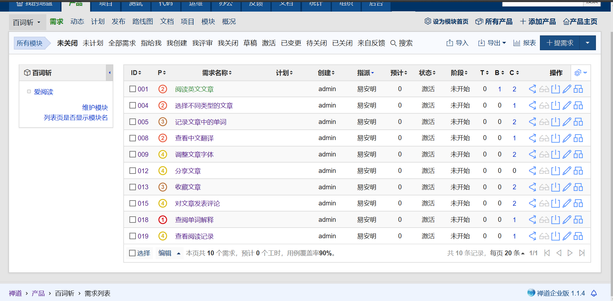
Task: Click the edit pencil icon for story 001
Action: click(x=567, y=89)
